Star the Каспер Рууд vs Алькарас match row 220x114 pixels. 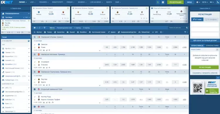[x=35, y=100]
